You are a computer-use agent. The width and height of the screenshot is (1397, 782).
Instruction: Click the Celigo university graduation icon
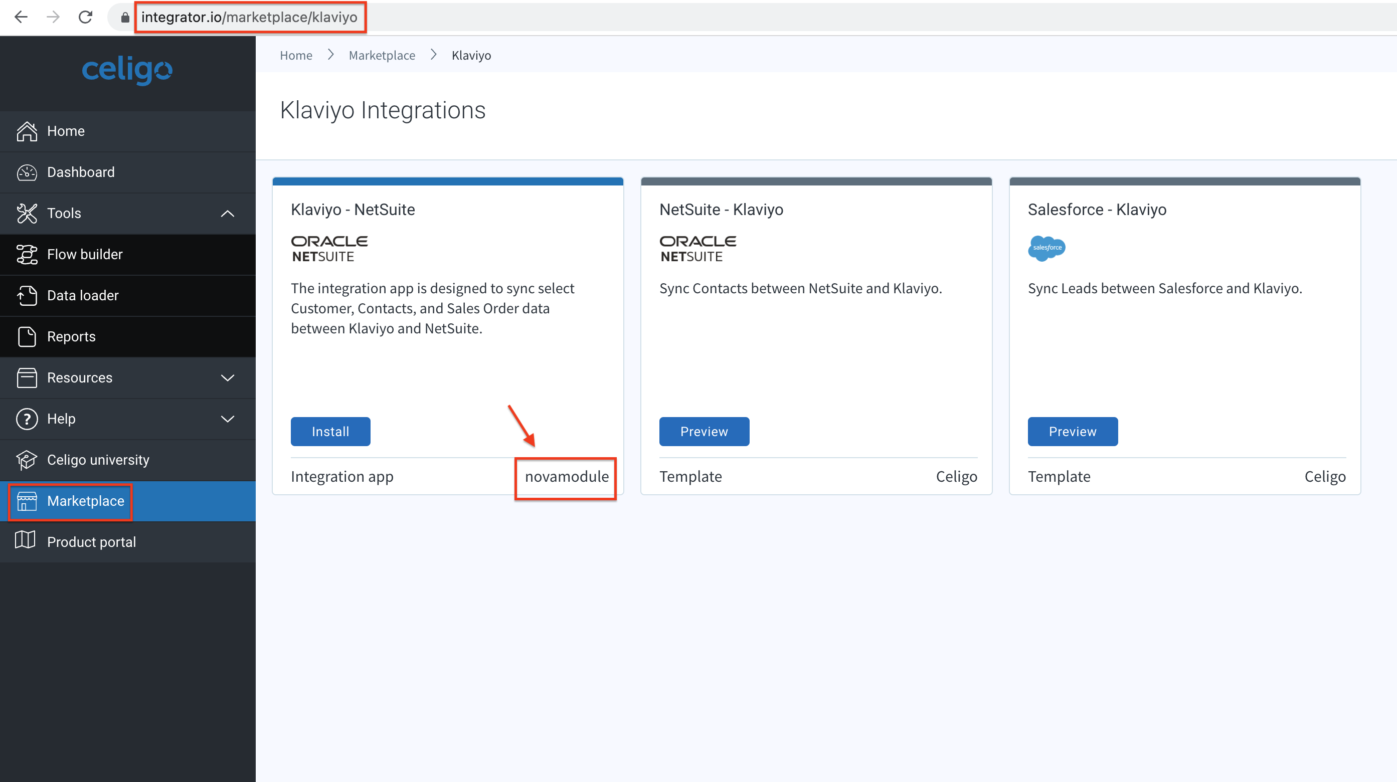[27, 460]
